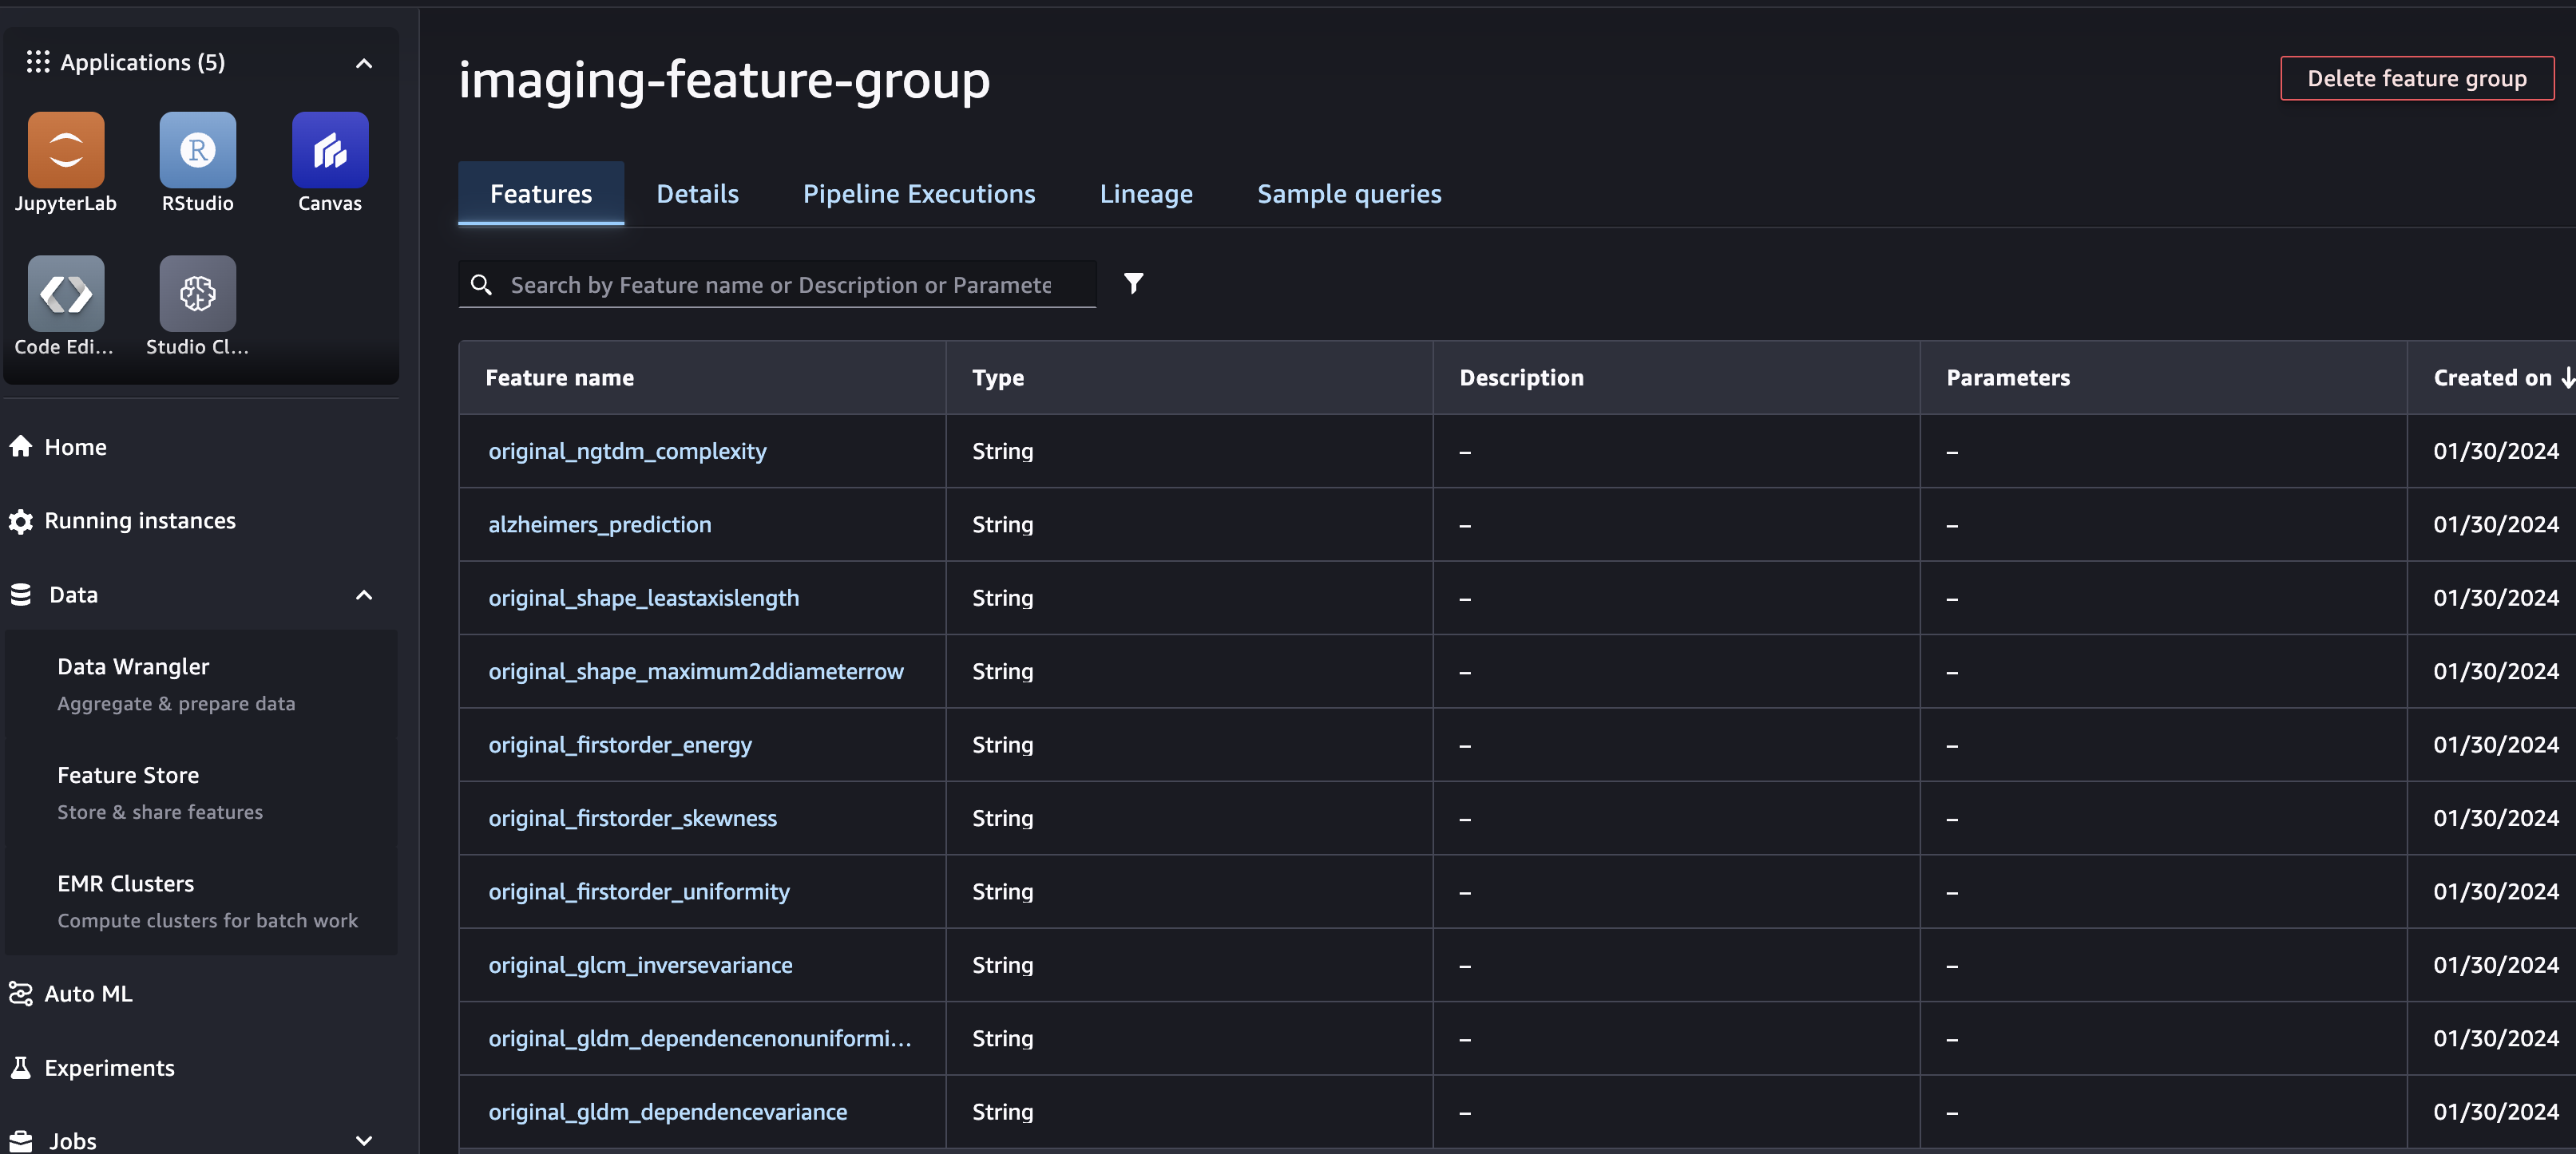Open Running instances from sidebar
The height and width of the screenshot is (1154, 2576).
click(x=140, y=520)
